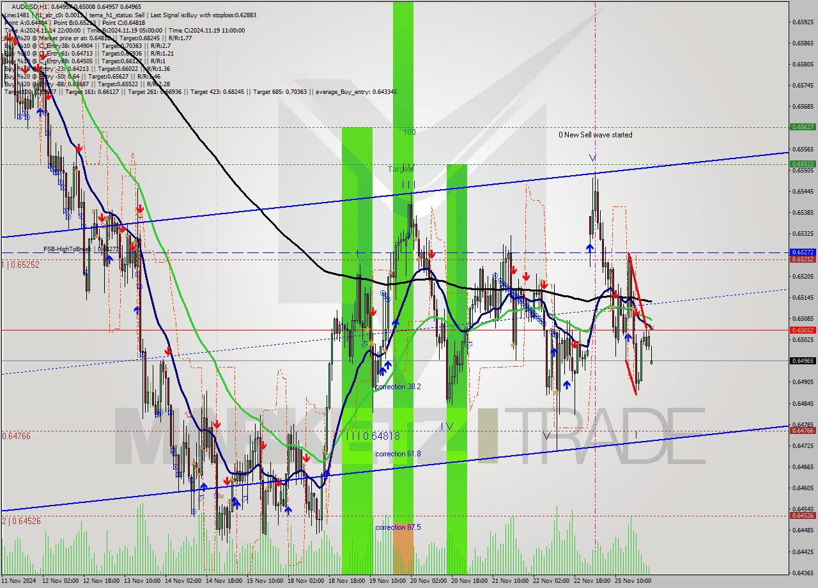This screenshot has height=588, width=818.
Task: Select the blue up arrow at the 22 Nov 02:00 bottom
Action: coord(567,385)
